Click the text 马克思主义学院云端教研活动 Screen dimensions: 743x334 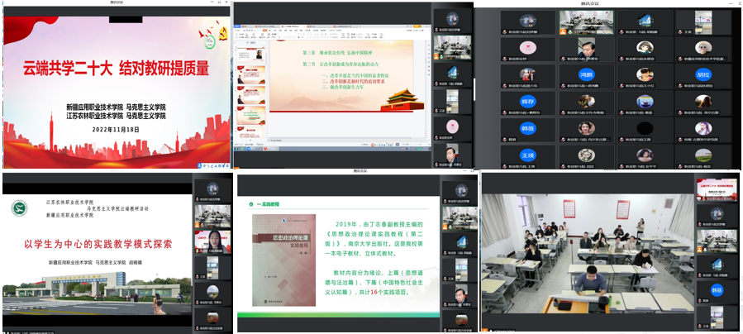(117, 208)
